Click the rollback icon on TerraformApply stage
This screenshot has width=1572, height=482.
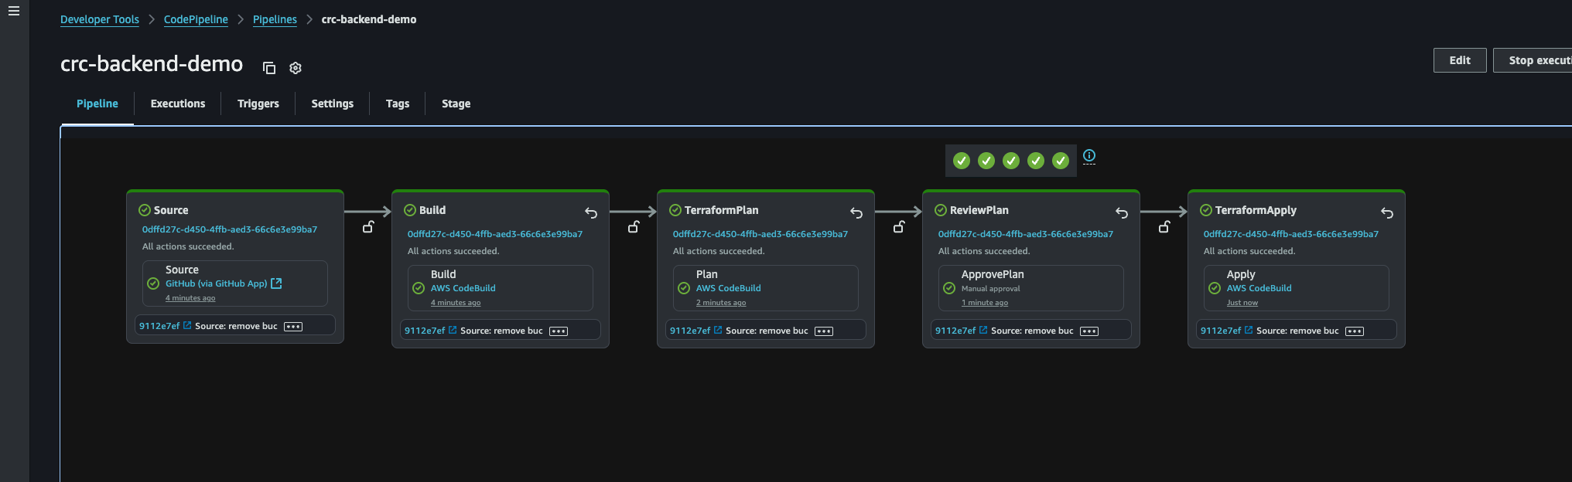1387,212
